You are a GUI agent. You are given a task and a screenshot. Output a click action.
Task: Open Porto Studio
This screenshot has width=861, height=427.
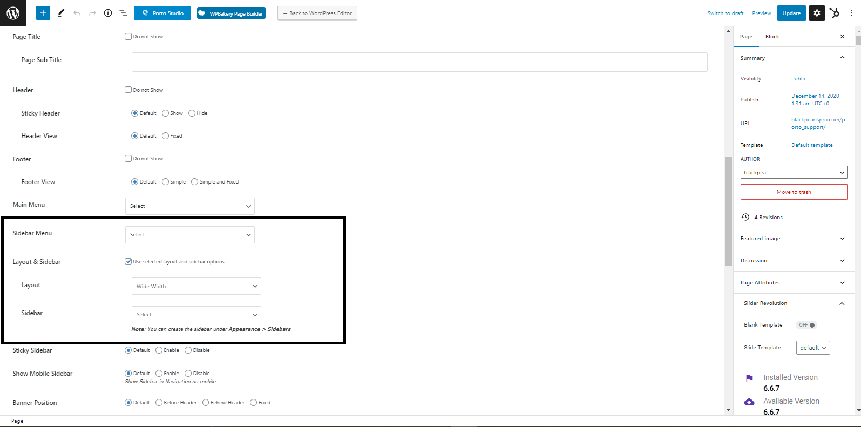(x=162, y=13)
